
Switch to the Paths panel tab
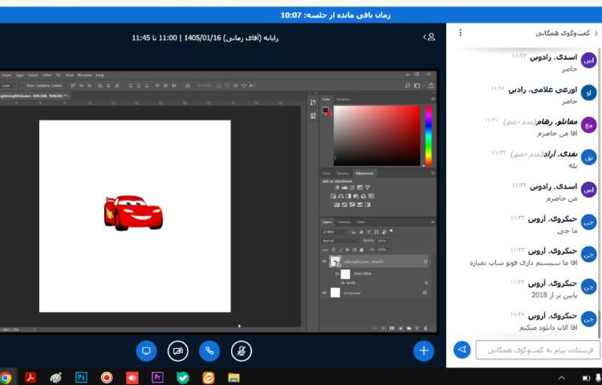[361, 222]
